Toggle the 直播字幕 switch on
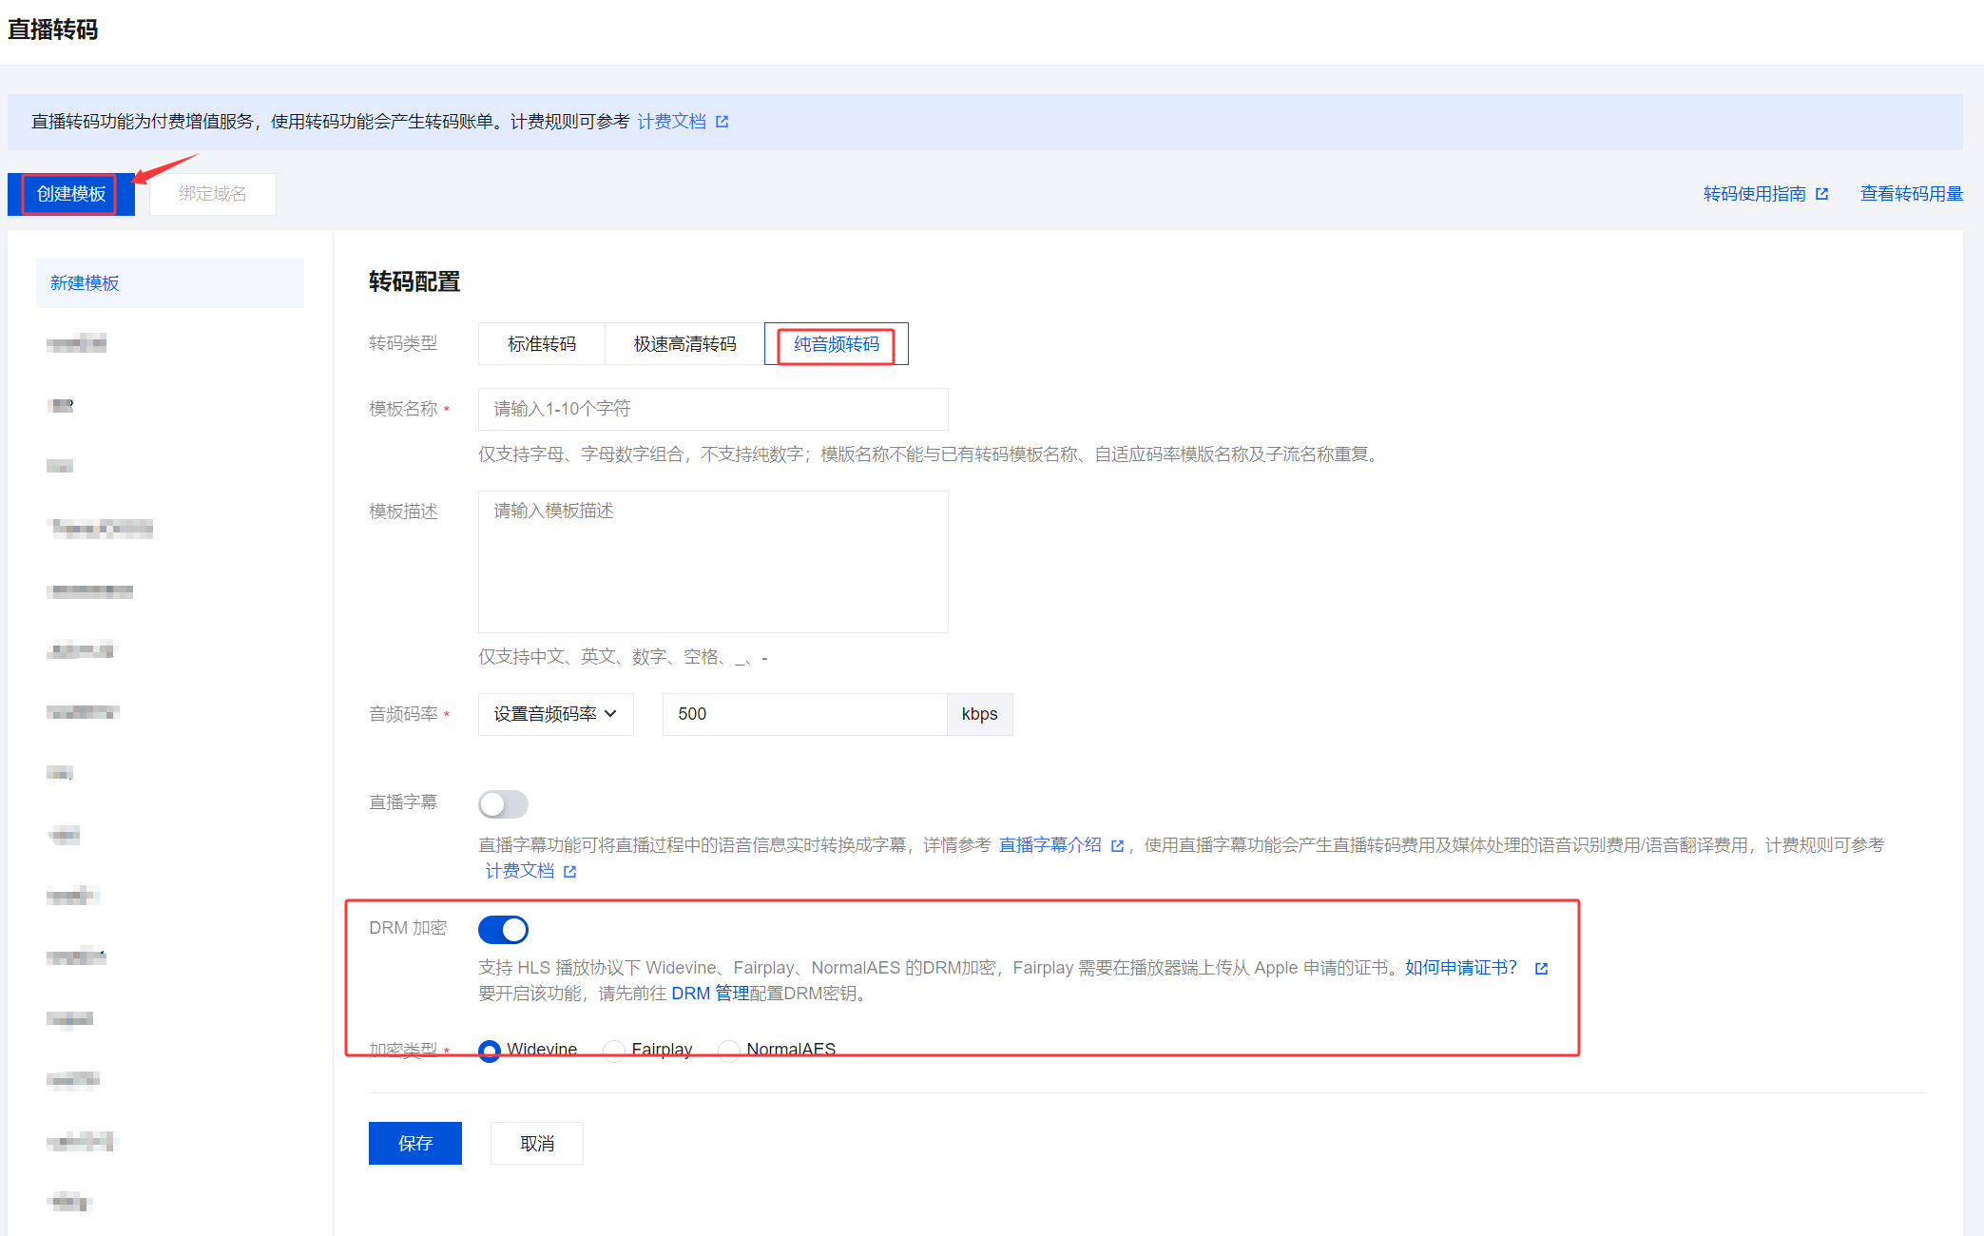The height and width of the screenshot is (1236, 1984). pyautogui.click(x=503, y=804)
